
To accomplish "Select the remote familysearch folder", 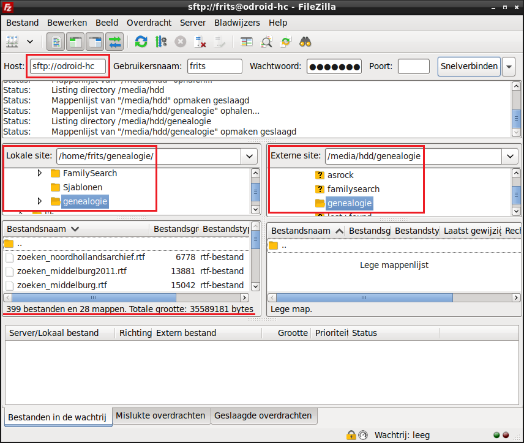I will (353, 189).
